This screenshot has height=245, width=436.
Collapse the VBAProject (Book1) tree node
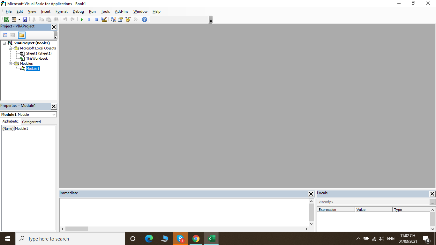[4, 43]
